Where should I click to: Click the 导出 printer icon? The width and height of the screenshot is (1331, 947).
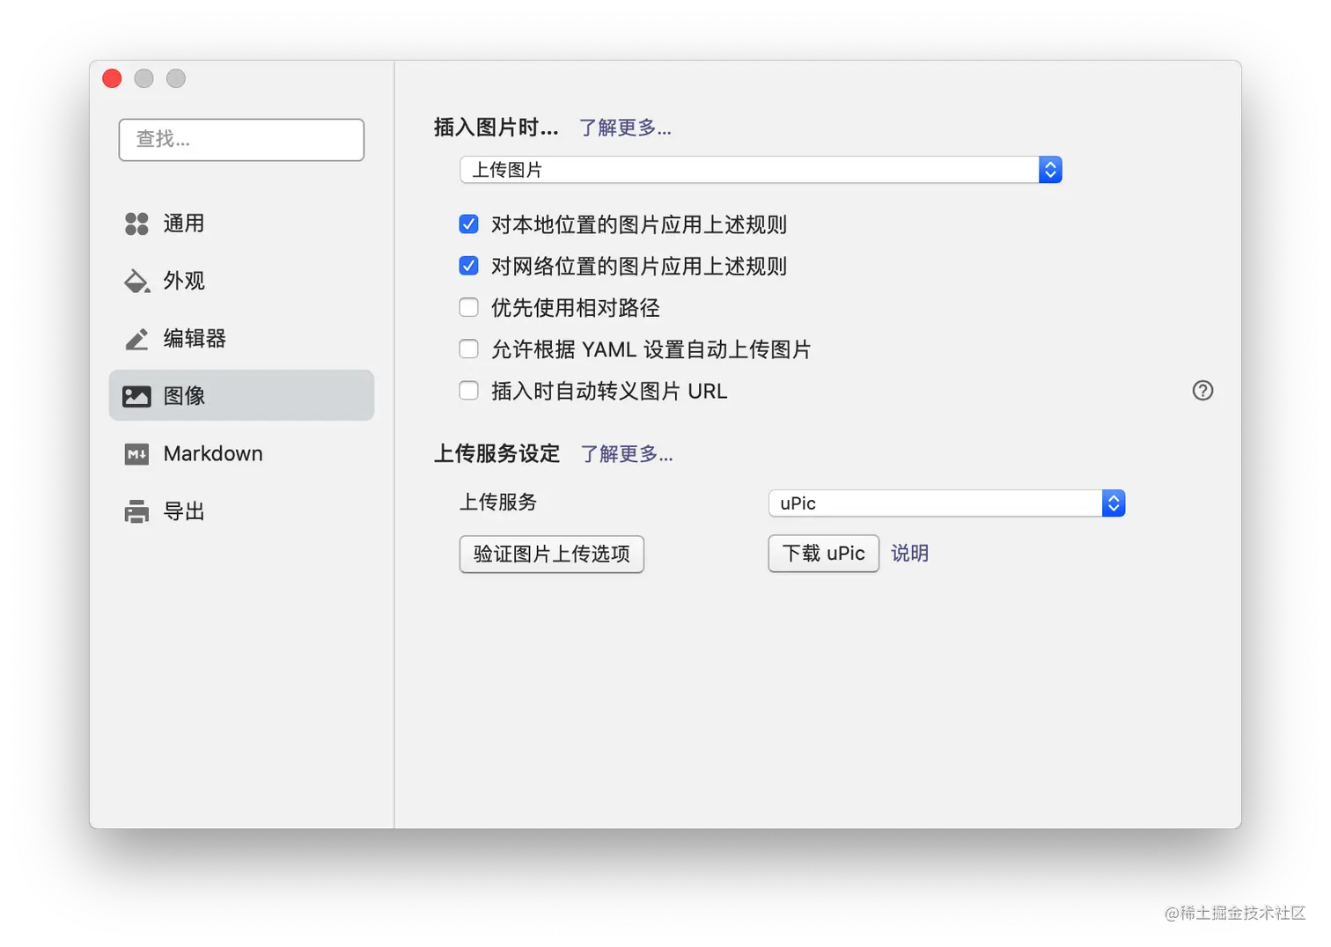point(136,511)
